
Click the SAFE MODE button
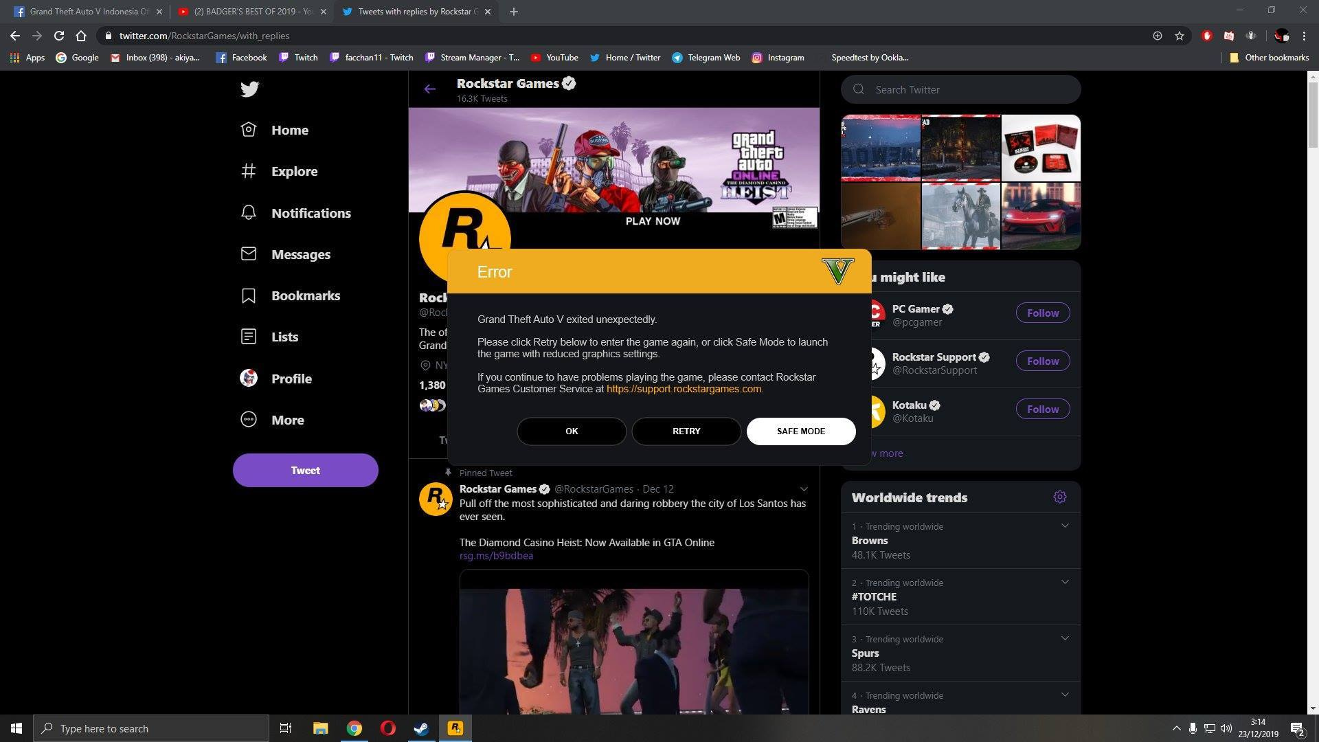coord(800,431)
